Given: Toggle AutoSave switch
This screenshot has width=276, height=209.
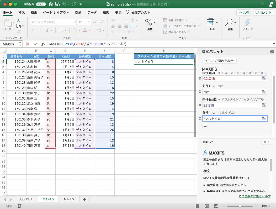Looking at the screenshot, I should (41, 4).
